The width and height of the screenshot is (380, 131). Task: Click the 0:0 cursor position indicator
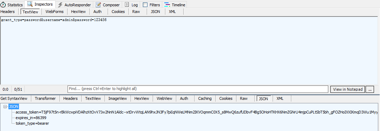[6, 89]
